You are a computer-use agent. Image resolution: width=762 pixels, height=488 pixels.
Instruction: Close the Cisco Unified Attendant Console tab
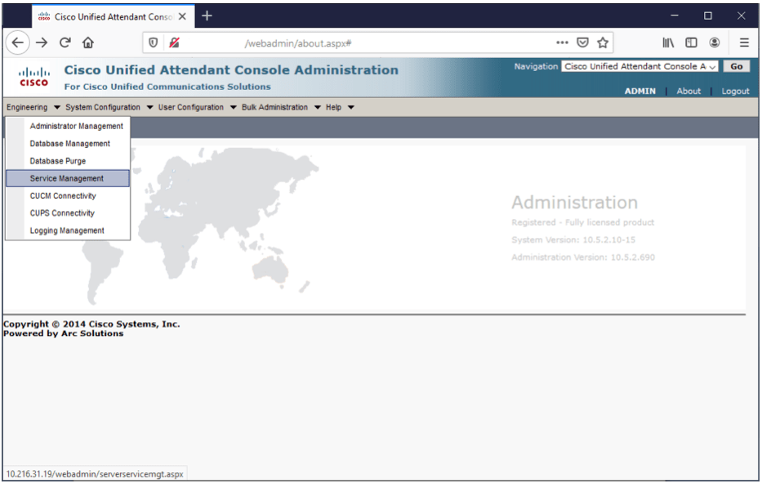click(x=182, y=16)
